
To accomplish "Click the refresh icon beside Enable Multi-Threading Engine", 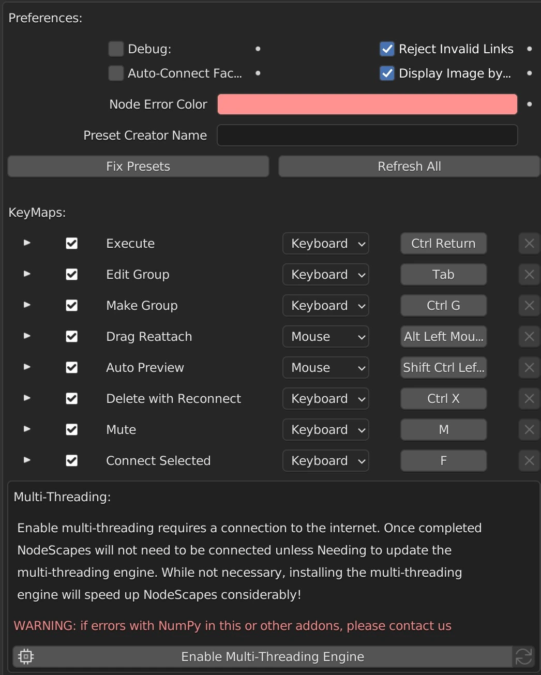I will [523, 657].
